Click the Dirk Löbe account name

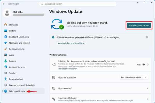pos(18,12)
